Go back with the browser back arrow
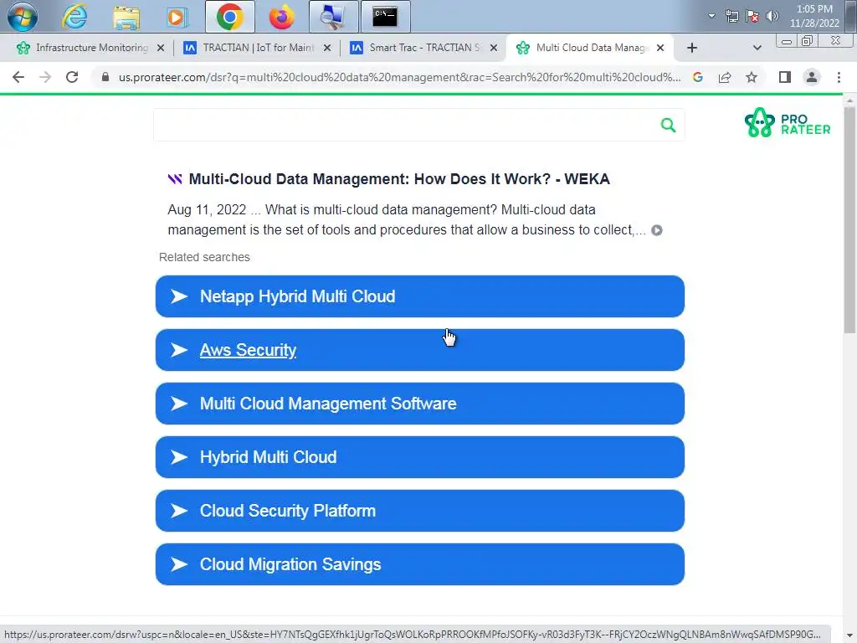Viewport: 857px width, 643px height. coord(18,77)
